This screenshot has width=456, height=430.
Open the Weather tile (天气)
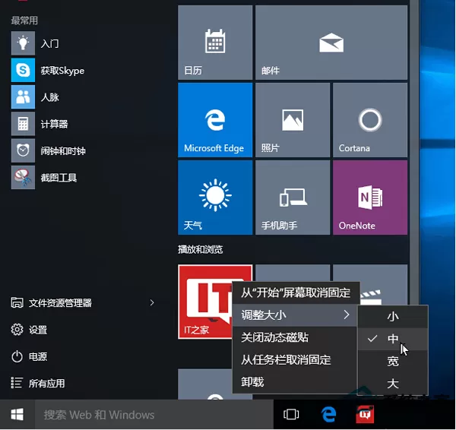point(215,198)
